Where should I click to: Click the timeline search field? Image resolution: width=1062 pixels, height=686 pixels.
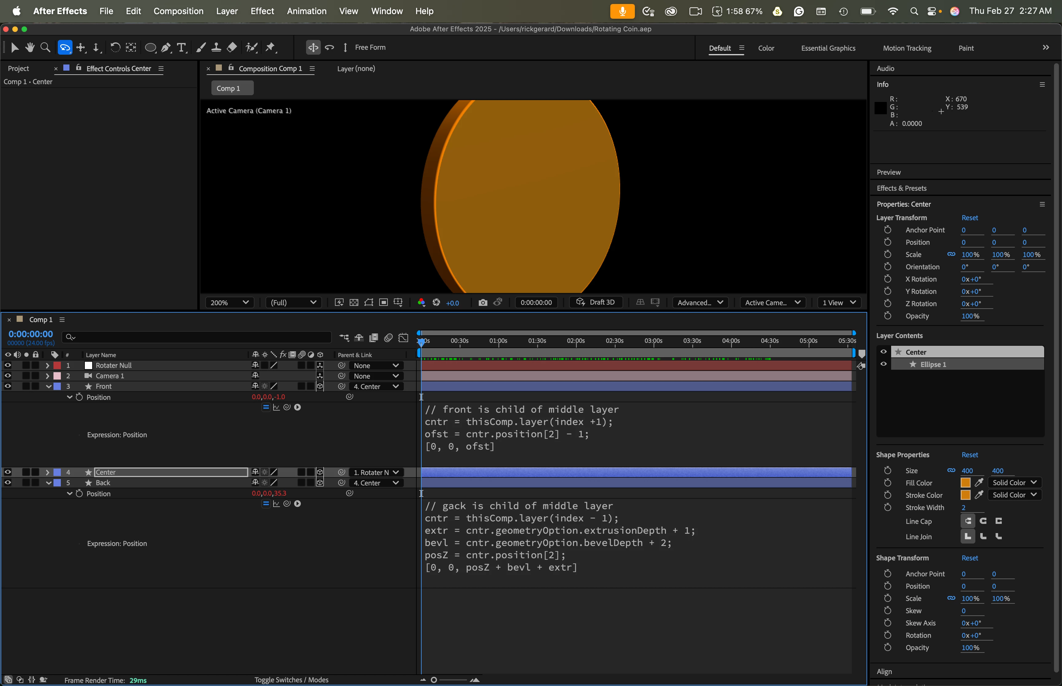[x=201, y=337]
